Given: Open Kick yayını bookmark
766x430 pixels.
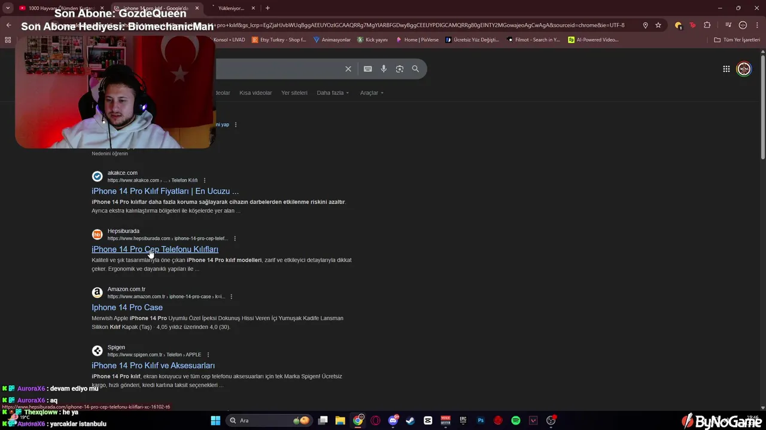Looking at the screenshot, I should click(373, 40).
